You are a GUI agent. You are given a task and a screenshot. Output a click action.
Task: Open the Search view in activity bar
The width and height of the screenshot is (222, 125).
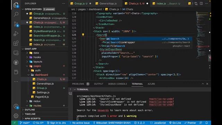point(16,14)
